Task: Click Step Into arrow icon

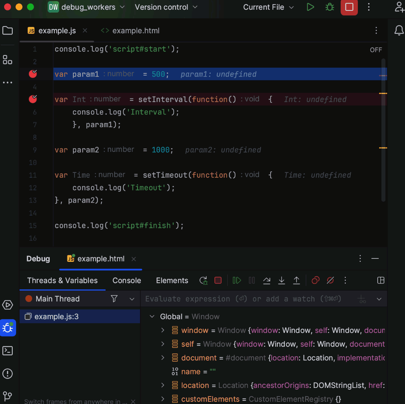Action: 281,281
